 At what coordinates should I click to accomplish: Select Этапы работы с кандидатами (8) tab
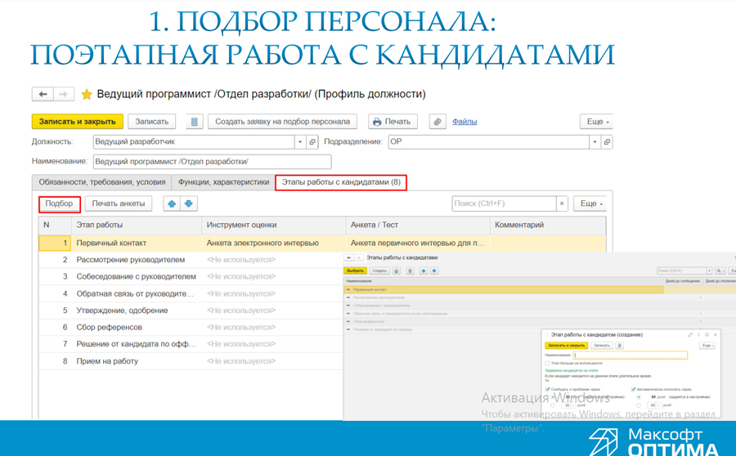(x=341, y=182)
